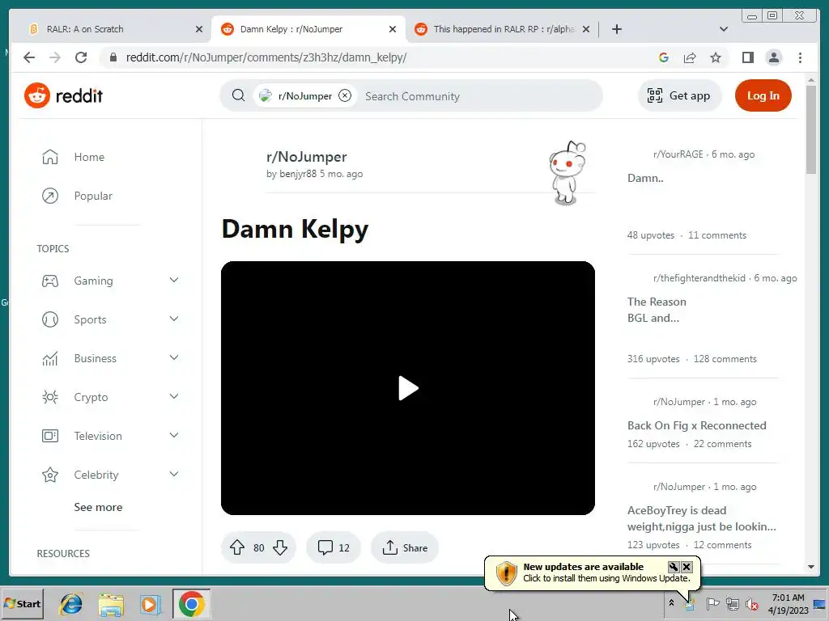
Task: Click the Log In button
Action: pos(763,95)
